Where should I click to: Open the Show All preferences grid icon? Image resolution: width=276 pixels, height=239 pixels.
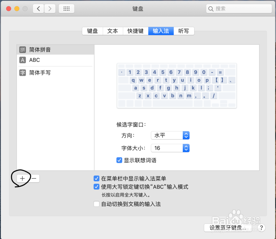click(x=66, y=9)
